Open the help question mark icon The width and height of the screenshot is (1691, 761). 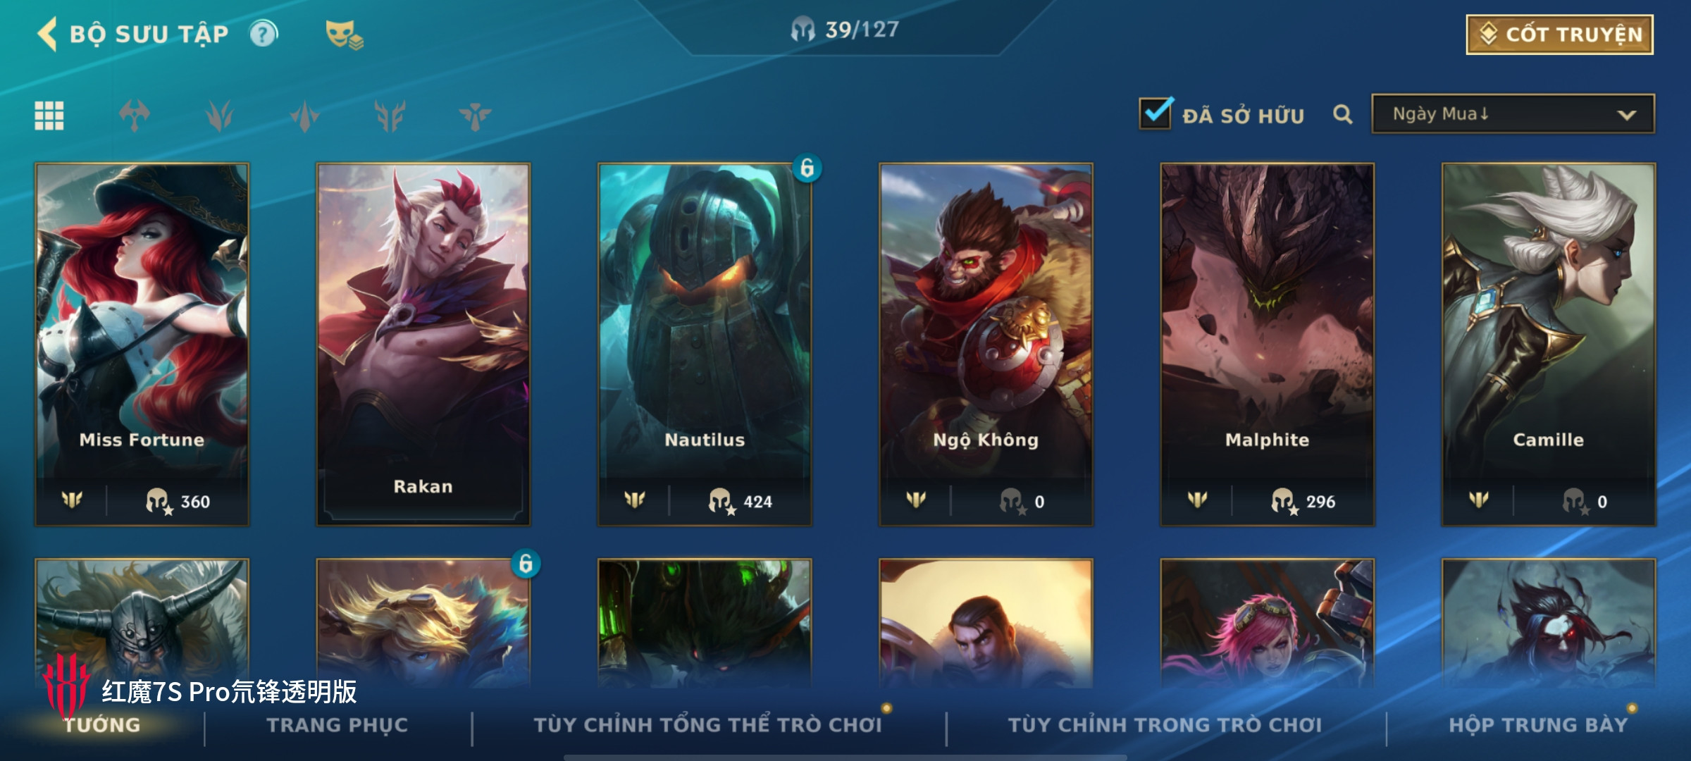264,34
